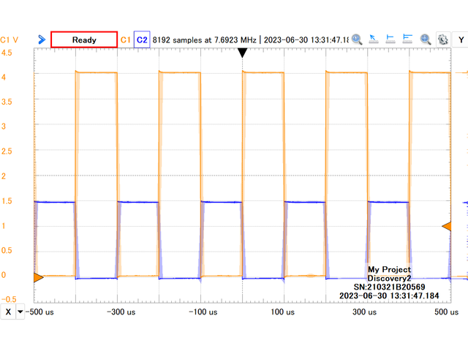
Task: Click the 8192 samples info text
Action: tap(250, 39)
